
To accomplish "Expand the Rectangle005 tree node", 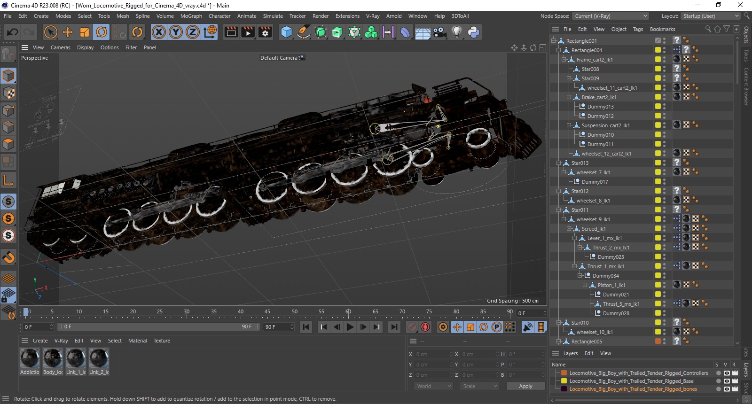I will [x=559, y=342].
